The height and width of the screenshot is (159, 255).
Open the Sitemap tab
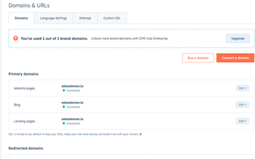coord(85,18)
